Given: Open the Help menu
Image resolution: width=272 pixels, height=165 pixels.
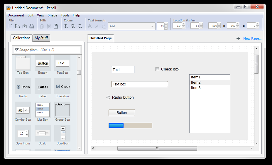Looking at the screenshot, I should (x=76, y=15).
